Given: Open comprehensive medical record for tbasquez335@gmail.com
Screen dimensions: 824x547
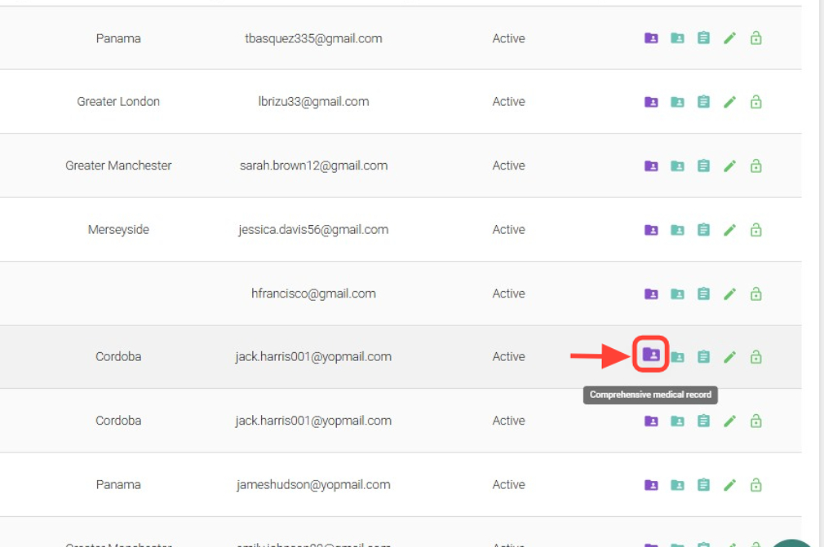Looking at the screenshot, I should click(x=651, y=38).
